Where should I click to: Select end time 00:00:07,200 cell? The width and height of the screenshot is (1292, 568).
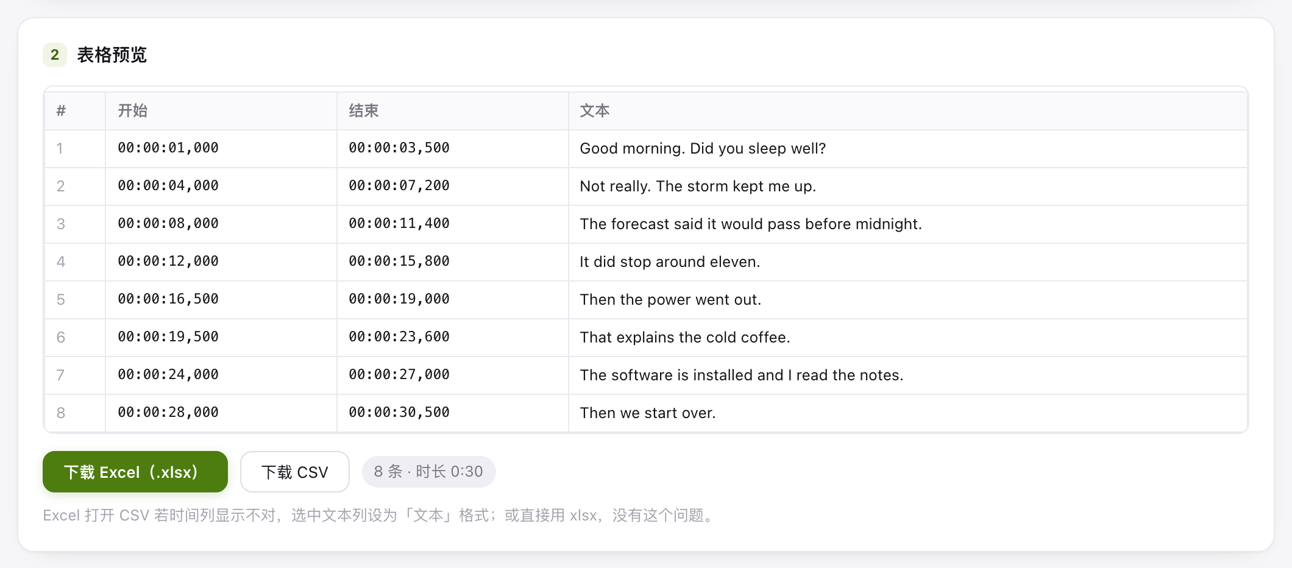(453, 186)
